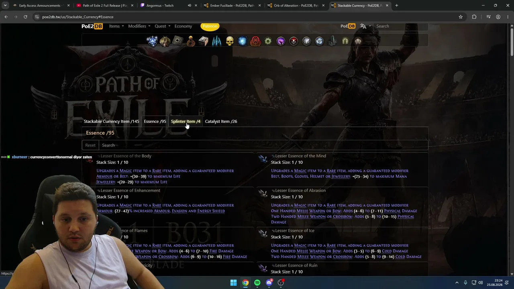Image resolution: width=514 pixels, height=289 pixels.
Task: Select the glowing blue orb icon in the icon row
Action: point(243,41)
